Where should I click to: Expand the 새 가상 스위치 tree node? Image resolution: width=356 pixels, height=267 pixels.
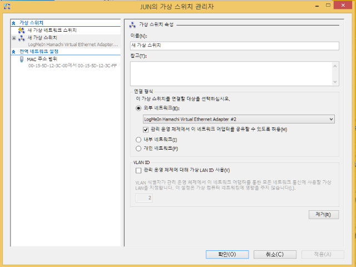(14, 38)
